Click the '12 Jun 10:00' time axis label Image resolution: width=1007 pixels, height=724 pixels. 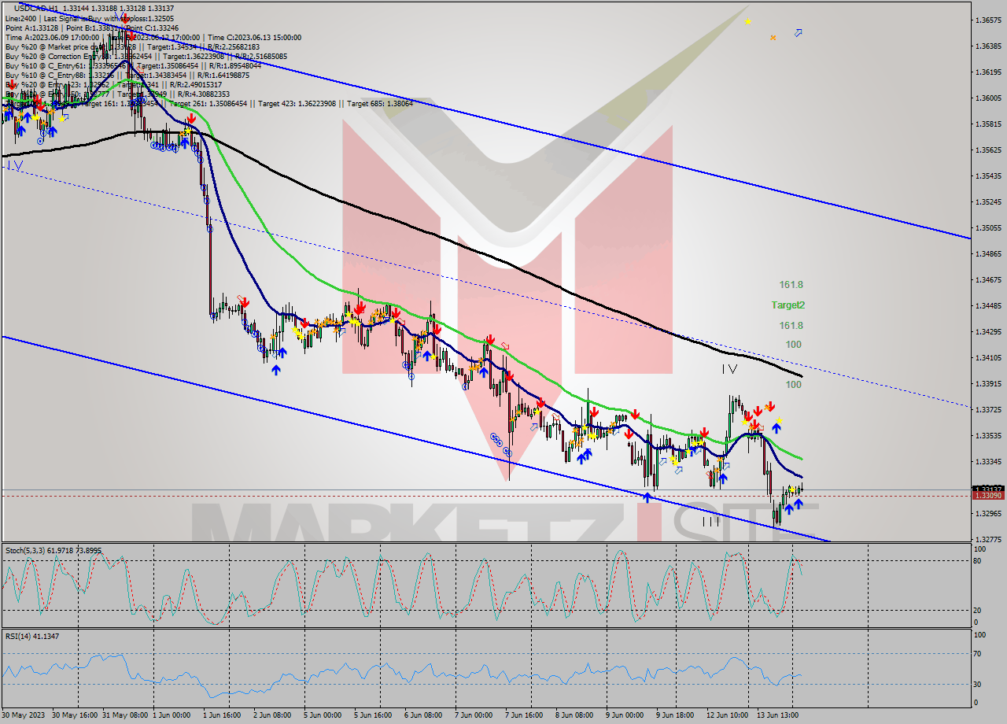[728, 715]
